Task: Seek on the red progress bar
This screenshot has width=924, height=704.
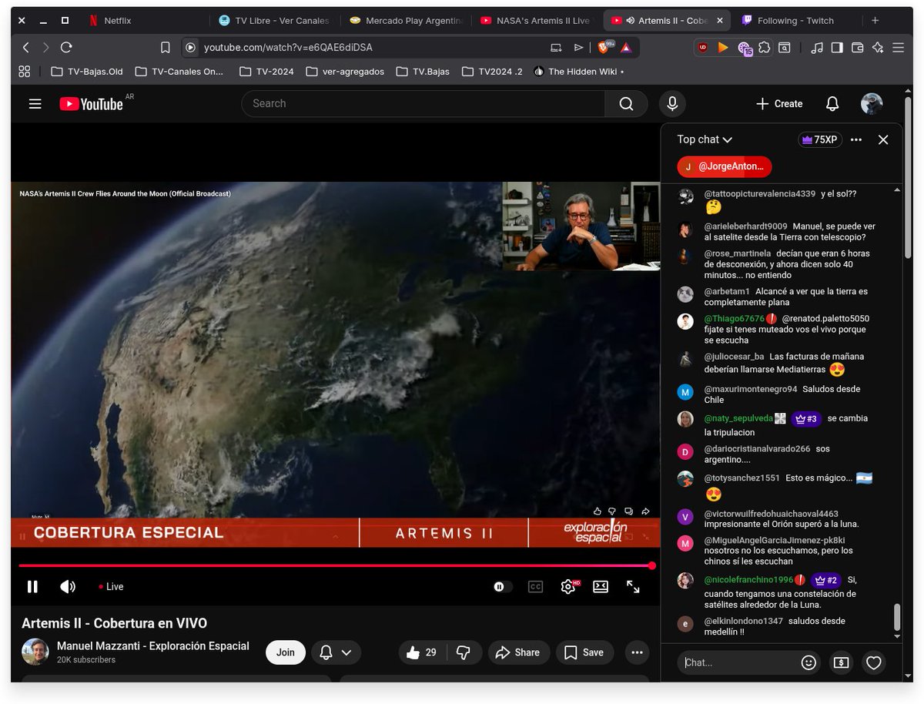Action: (336, 566)
